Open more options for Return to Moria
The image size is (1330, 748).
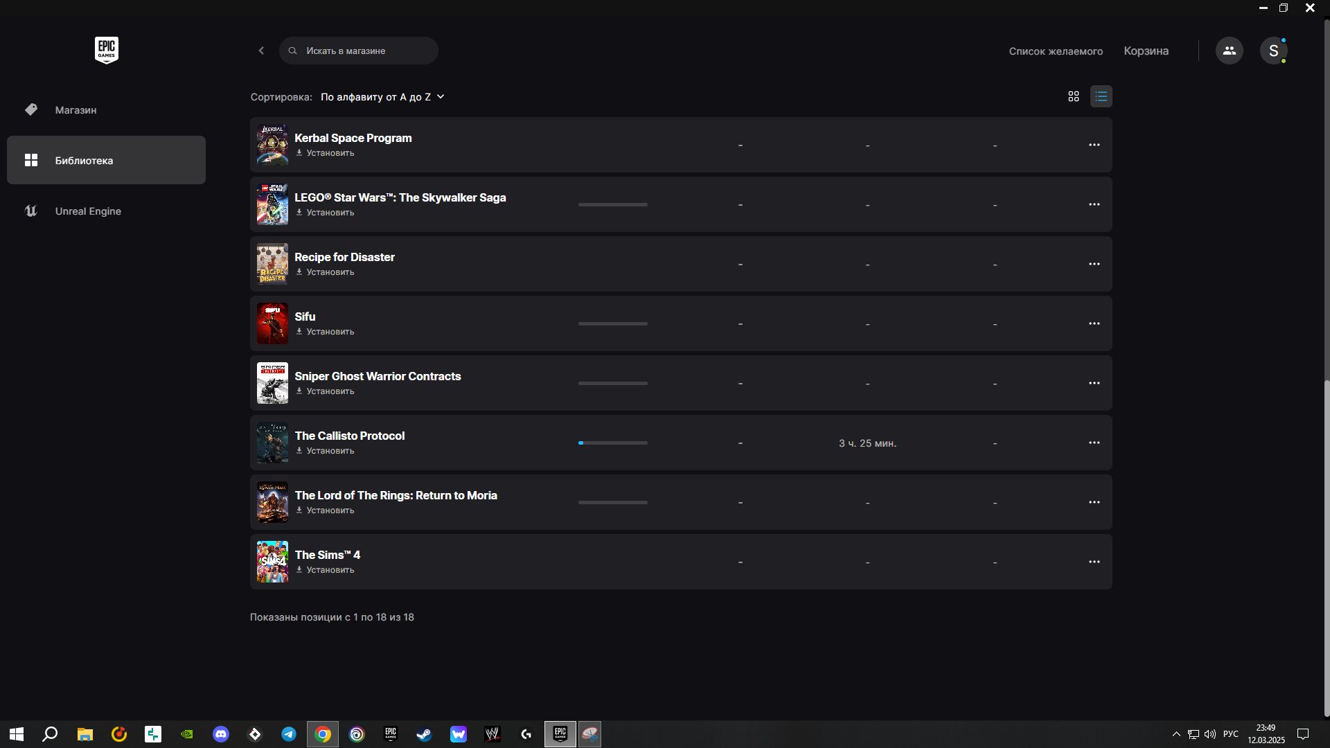[1094, 502]
